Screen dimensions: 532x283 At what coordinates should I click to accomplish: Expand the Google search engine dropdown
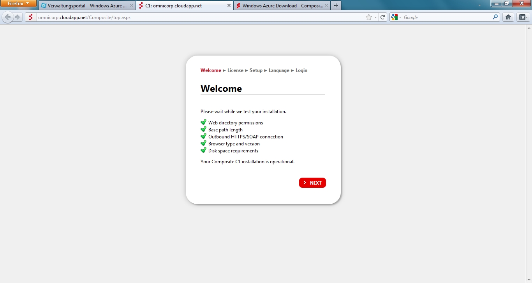pos(396,17)
